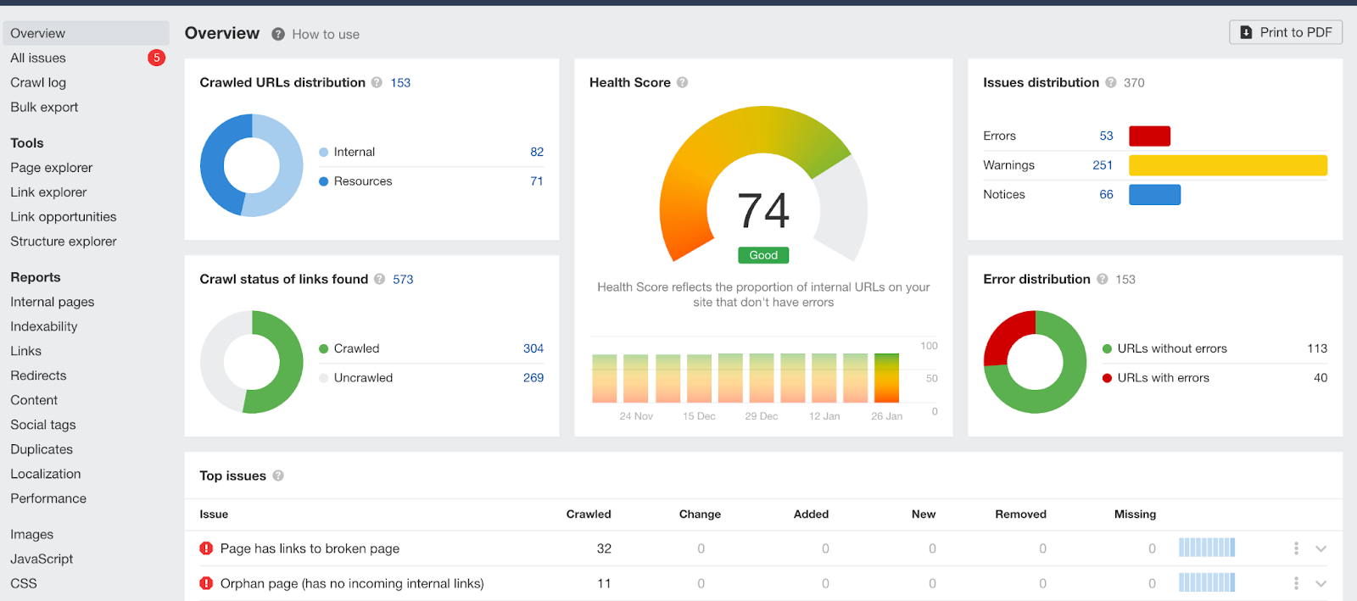The height and width of the screenshot is (601, 1357).
Task: Click the help icon beside Top issues
Action: click(278, 476)
